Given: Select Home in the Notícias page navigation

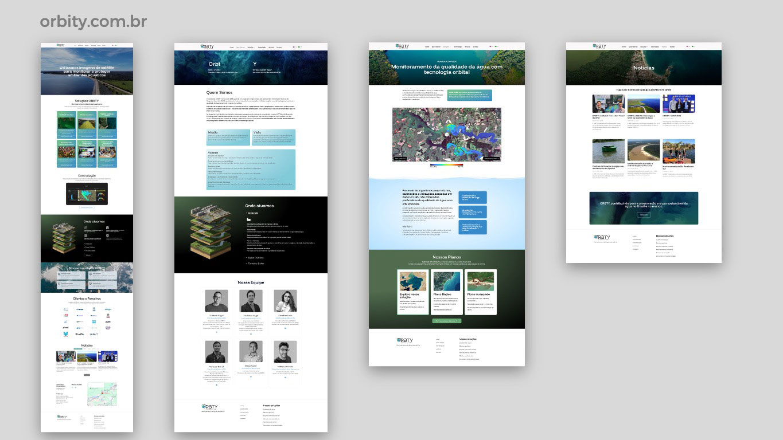Looking at the screenshot, I should coord(624,46).
